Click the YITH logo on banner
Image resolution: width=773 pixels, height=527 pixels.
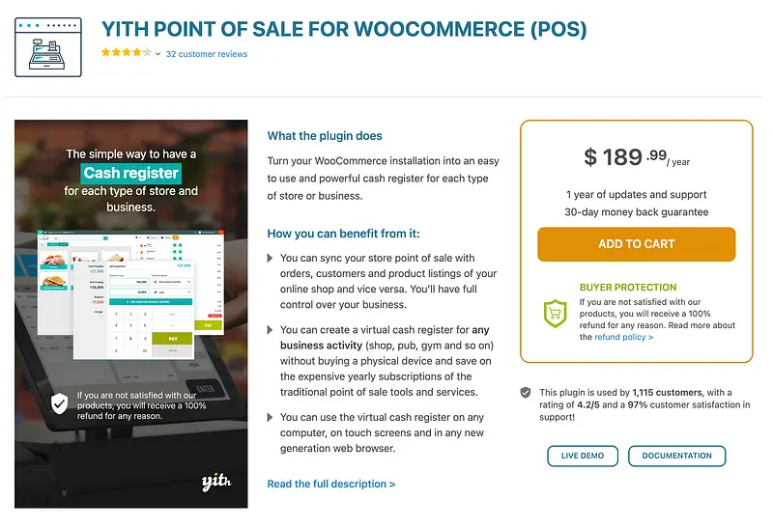point(214,481)
